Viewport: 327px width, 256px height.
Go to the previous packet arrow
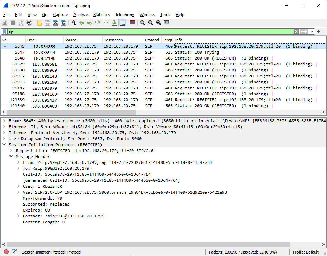82,23
